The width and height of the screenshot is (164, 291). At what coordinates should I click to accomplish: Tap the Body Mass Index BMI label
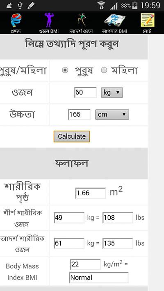click(22, 272)
